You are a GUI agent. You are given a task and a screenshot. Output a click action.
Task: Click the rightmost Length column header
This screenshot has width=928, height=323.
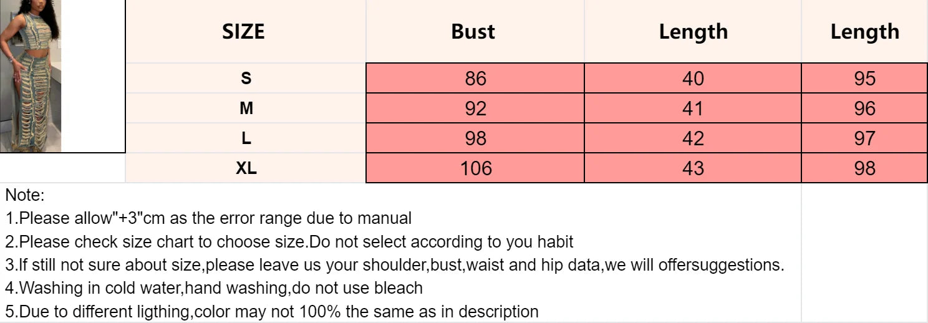click(x=864, y=32)
